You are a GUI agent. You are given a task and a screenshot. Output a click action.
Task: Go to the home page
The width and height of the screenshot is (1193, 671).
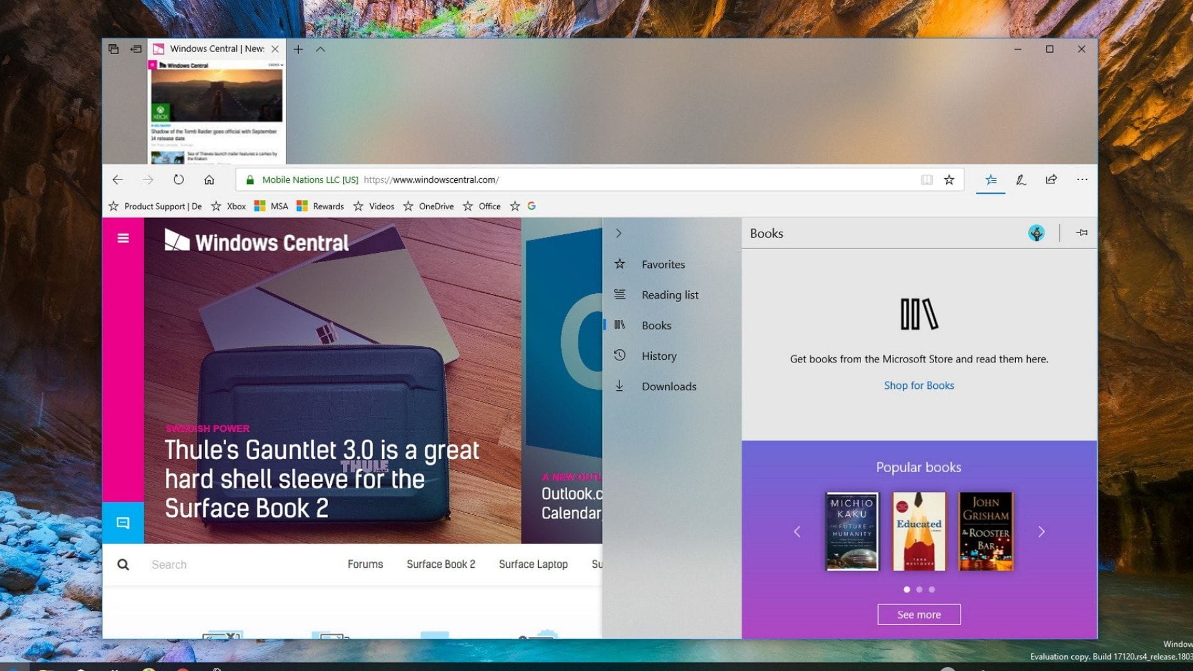click(x=209, y=180)
